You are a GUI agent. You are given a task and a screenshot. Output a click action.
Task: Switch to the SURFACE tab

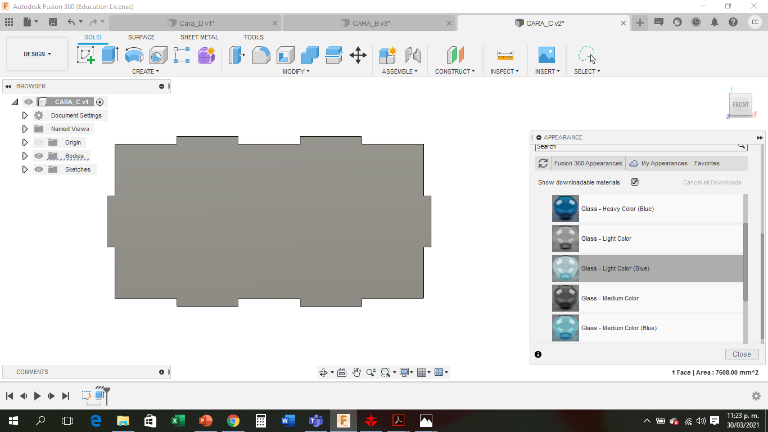click(x=141, y=37)
